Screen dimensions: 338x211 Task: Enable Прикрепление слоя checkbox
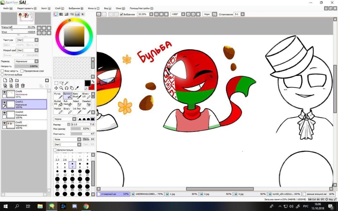22,71
